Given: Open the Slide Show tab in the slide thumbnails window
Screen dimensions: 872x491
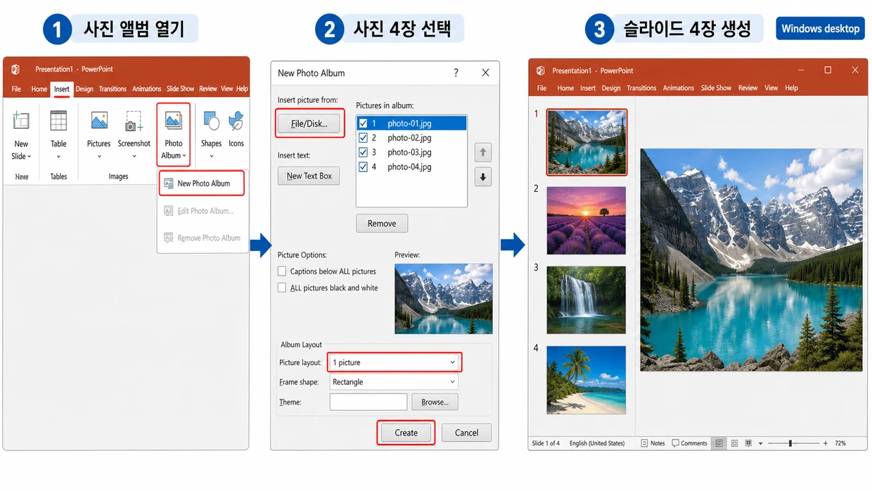Looking at the screenshot, I should (x=716, y=88).
